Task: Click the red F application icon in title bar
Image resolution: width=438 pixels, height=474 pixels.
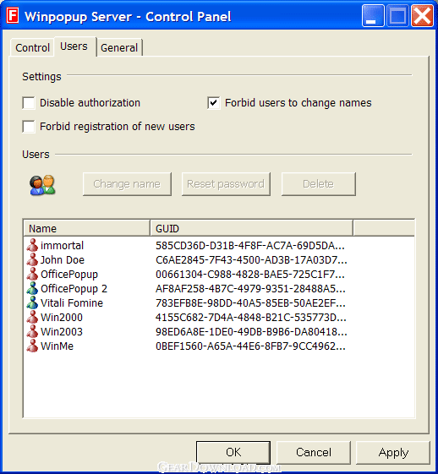Action: (13, 16)
